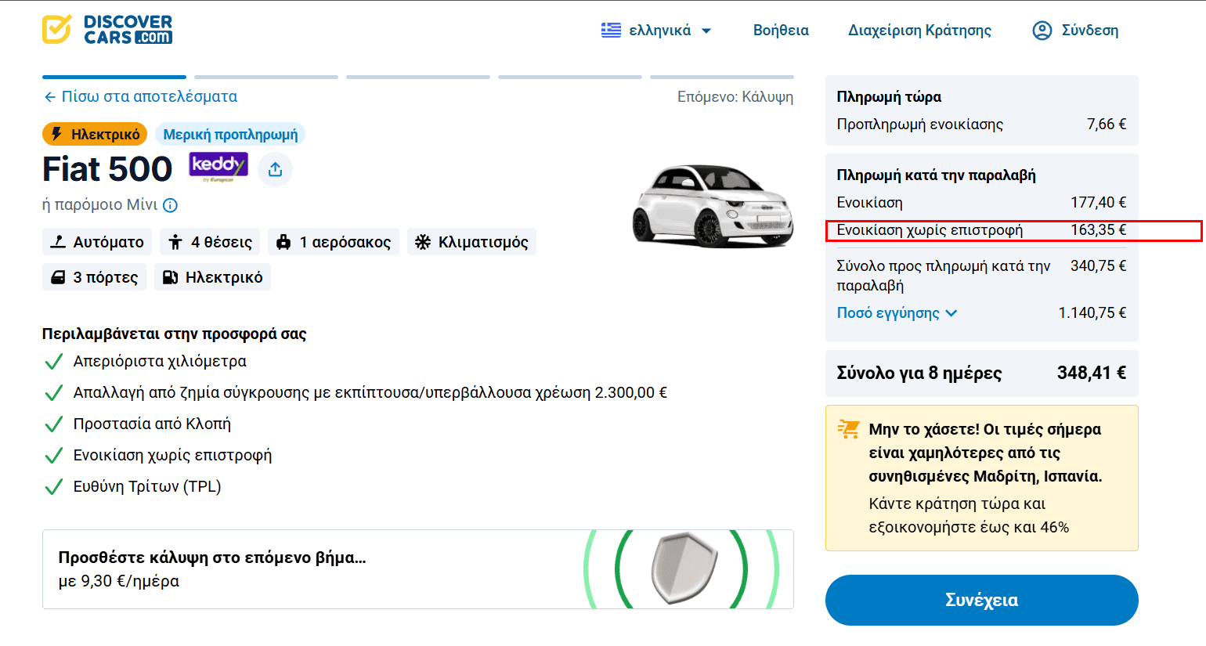Image resolution: width=1206 pixels, height=646 pixels.
Task: Click the share car button
Action: (x=275, y=169)
